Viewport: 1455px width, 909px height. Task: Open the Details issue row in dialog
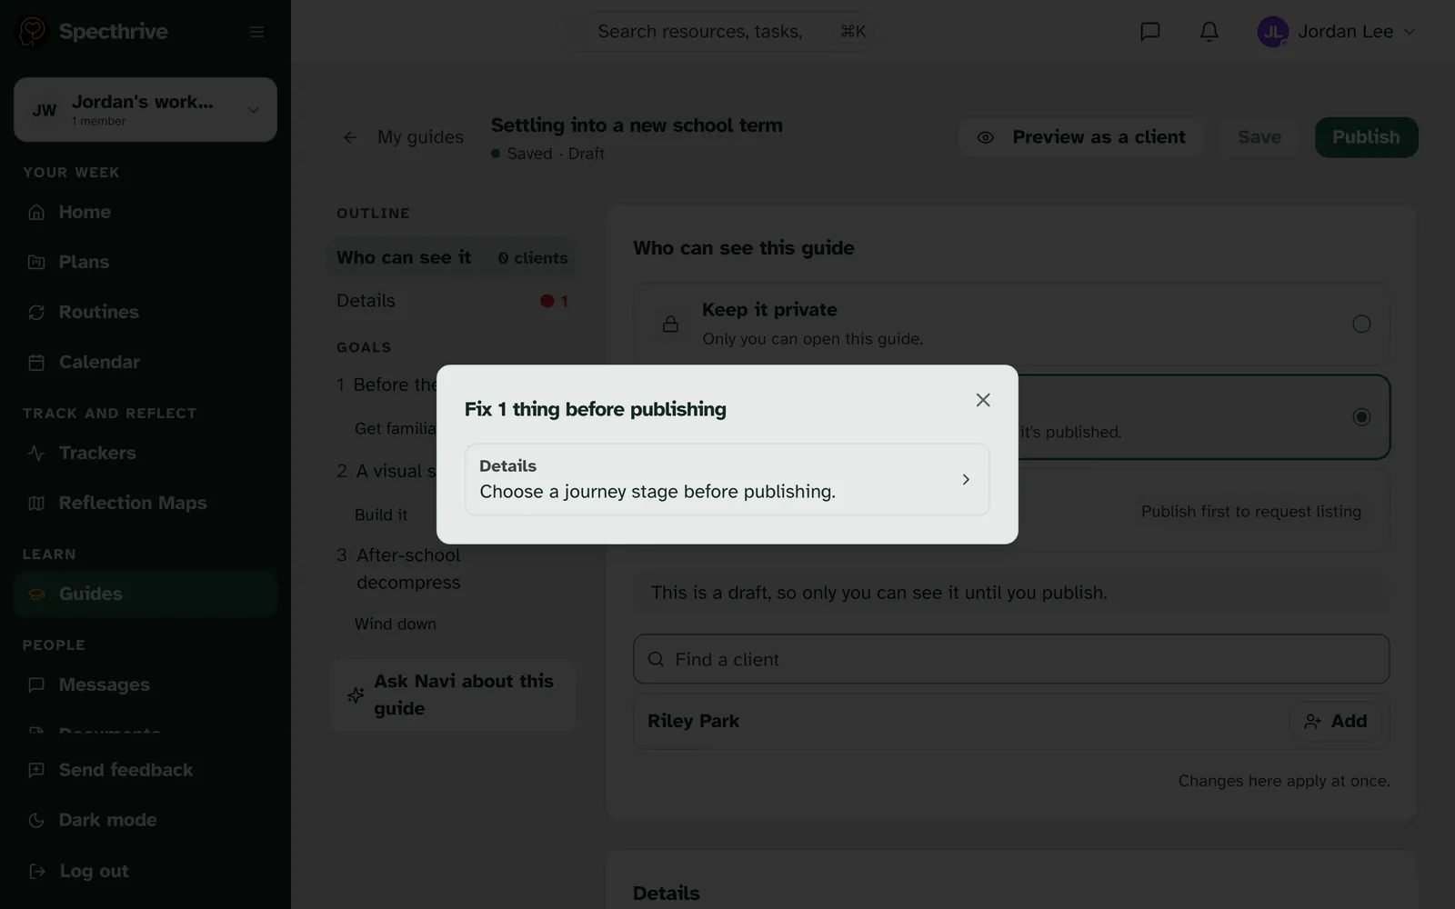727,479
